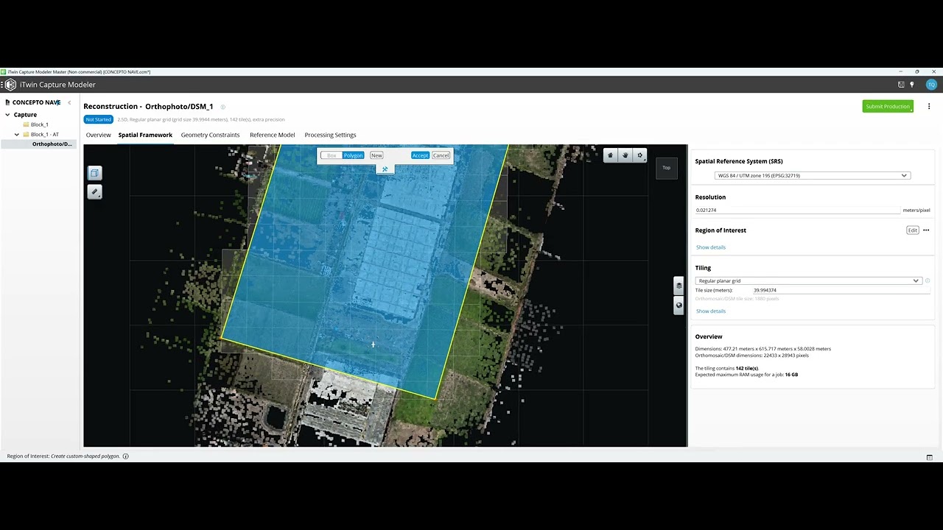
Task: Click 'Region of Interest: Create custom-shaped polygon' status
Action: [63, 456]
